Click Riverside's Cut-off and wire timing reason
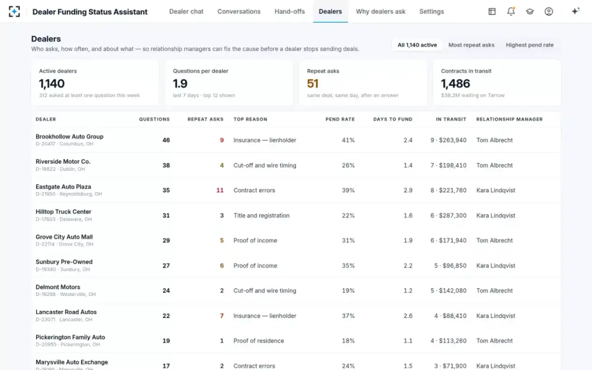 tap(265, 165)
